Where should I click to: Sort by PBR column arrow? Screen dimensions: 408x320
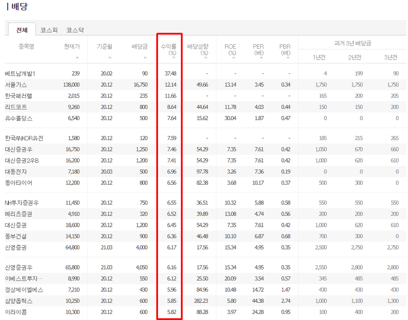288,57
